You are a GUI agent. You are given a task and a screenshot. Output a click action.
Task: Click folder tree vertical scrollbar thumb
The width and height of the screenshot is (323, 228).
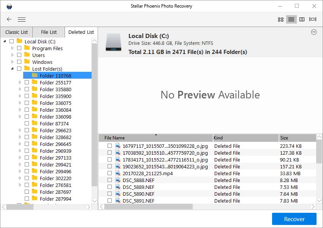tap(94, 115)
